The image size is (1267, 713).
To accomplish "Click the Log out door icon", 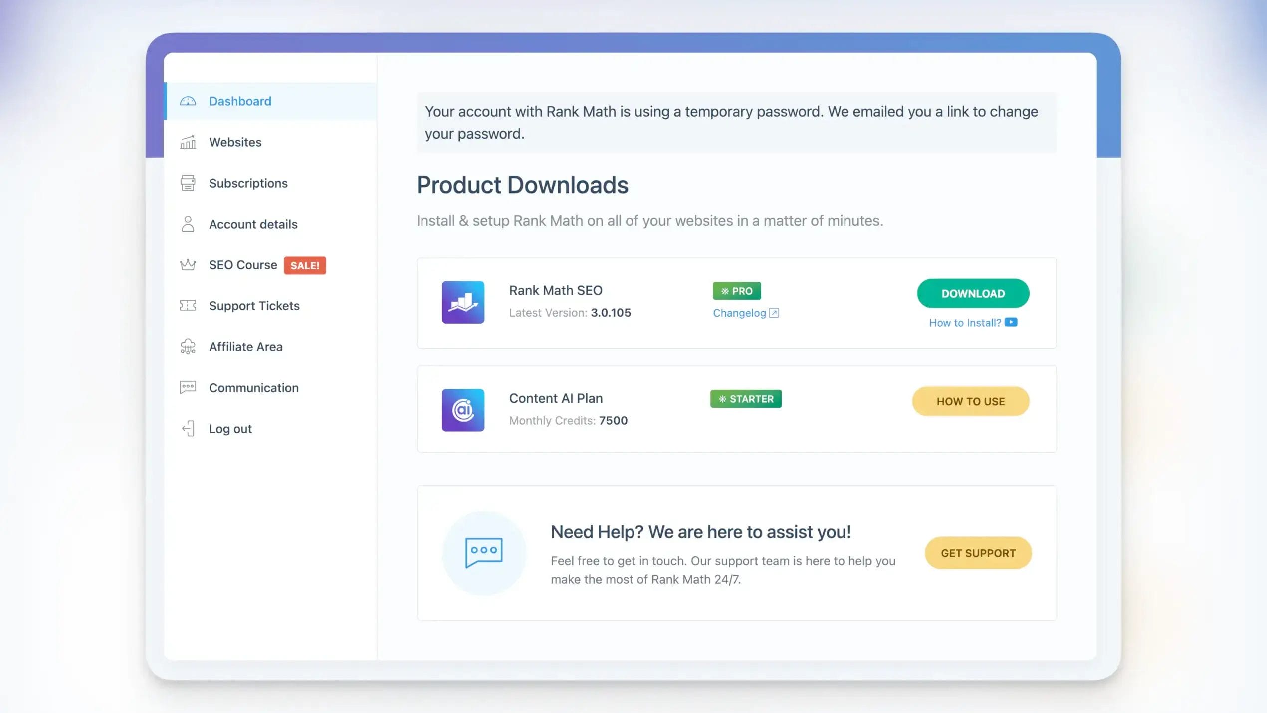I will (188, 429).
